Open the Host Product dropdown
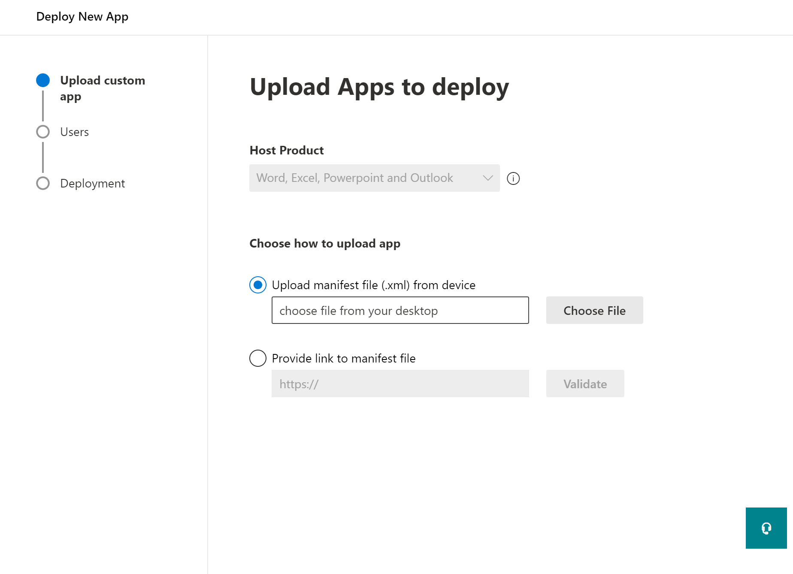This screenshot has width=793, height=574. coord(374,178)
